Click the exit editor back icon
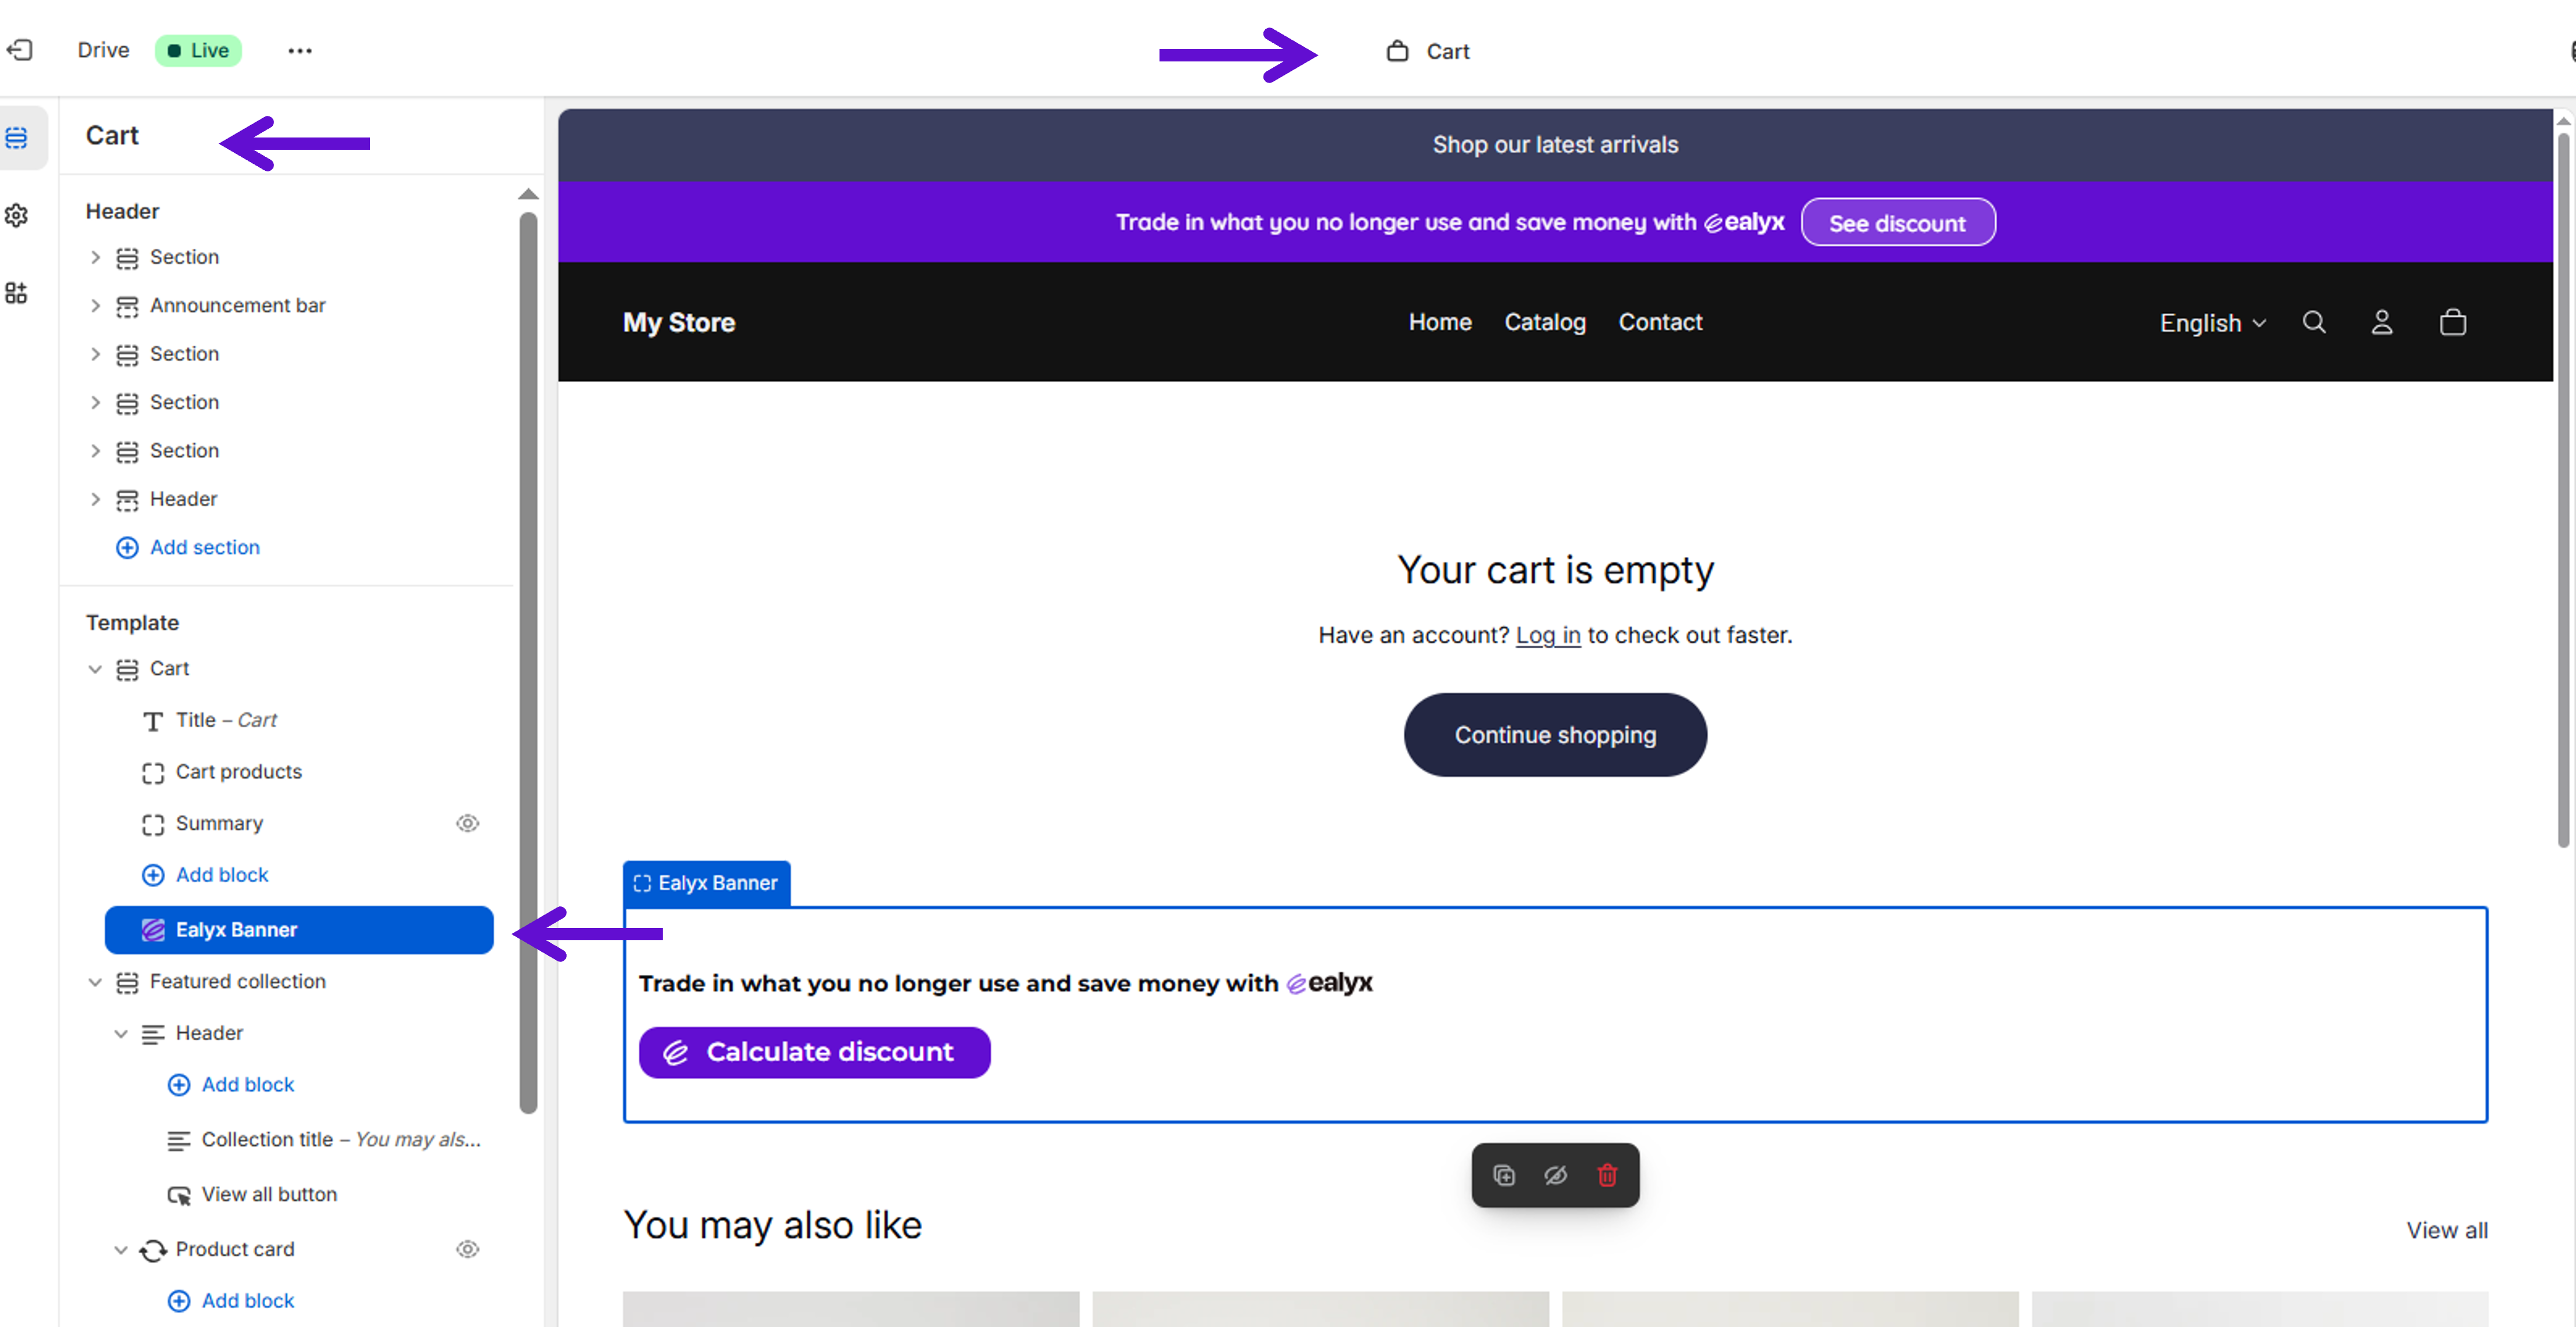 pos(20,50)
